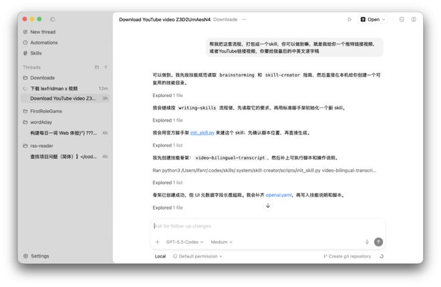Screen dimensions: 441x287
Task: Expand the Open dropdown chevron
Action: coord(384,19)
